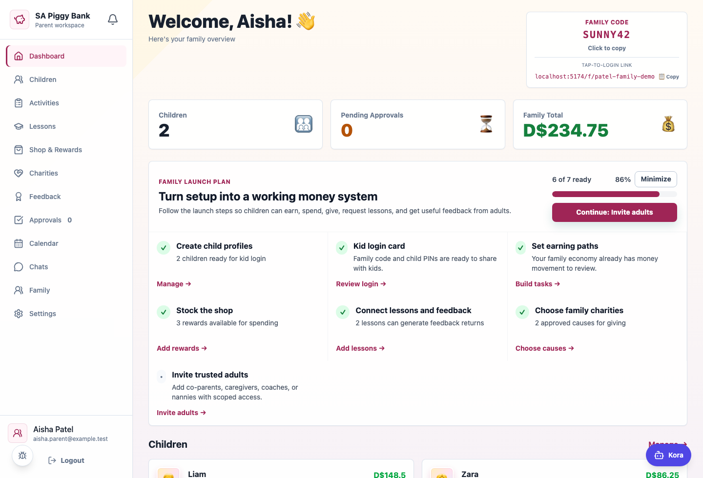The width and height of the screenshot is (703, 478).
Task: Click the Add rewards link
Action: (x=182, y=348)
